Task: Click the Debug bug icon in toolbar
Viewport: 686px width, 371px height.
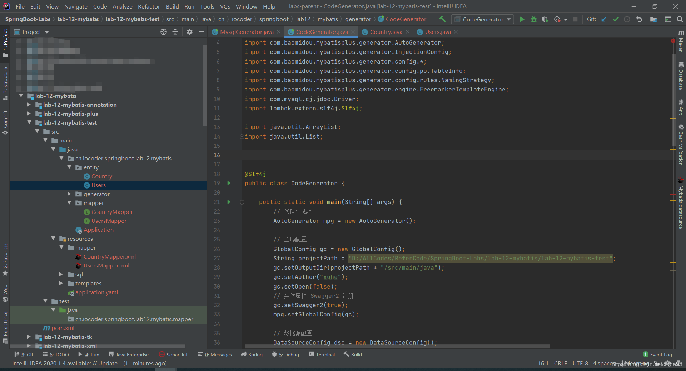Action: (534, 19)
